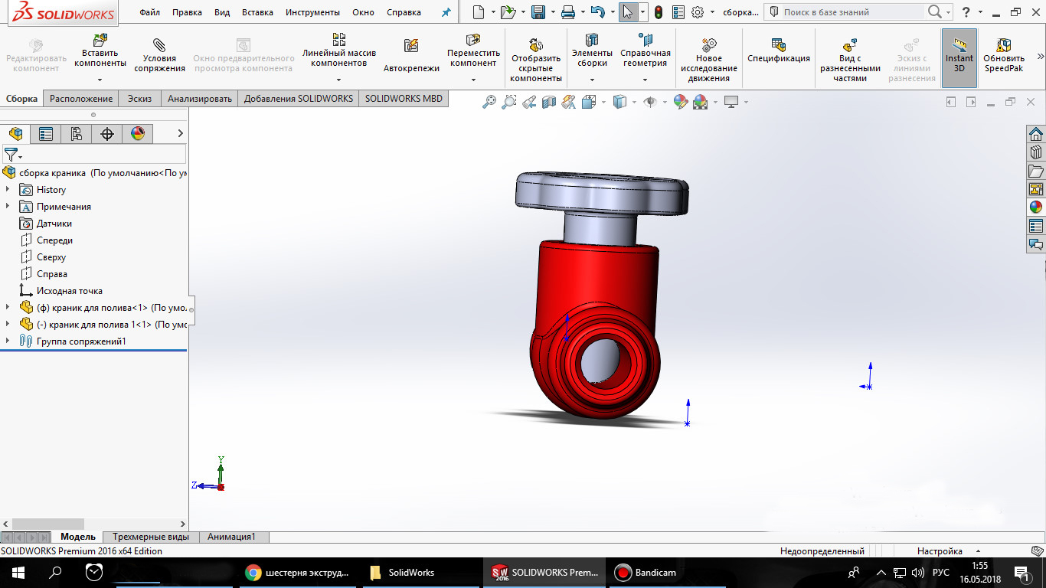Open Insert Components dropdown arrow
This screenshot has width=1046, height=588.
(x=100, y=79)
